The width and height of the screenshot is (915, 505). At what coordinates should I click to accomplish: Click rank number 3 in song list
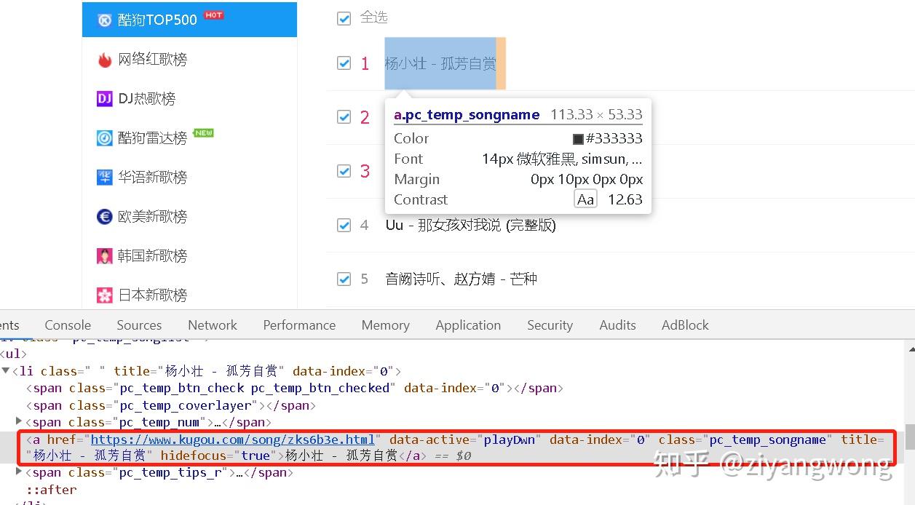point(365,171)
